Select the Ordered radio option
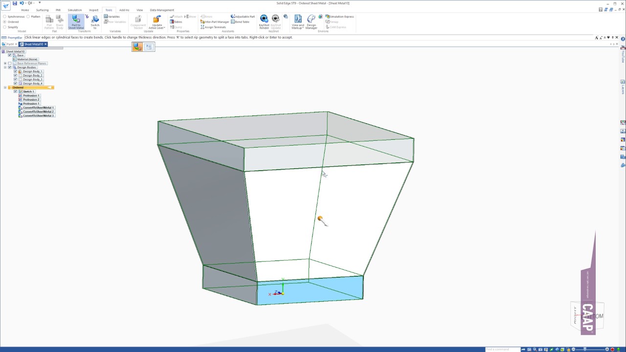Screen dimensions: 626x352 click(x=11, y=22)
